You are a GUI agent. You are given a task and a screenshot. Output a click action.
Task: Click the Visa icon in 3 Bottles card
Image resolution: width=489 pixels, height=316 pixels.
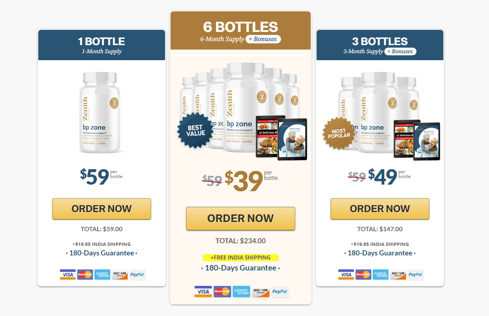346,275
